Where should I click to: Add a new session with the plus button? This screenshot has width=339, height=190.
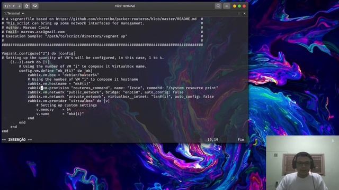click(20, 6)
